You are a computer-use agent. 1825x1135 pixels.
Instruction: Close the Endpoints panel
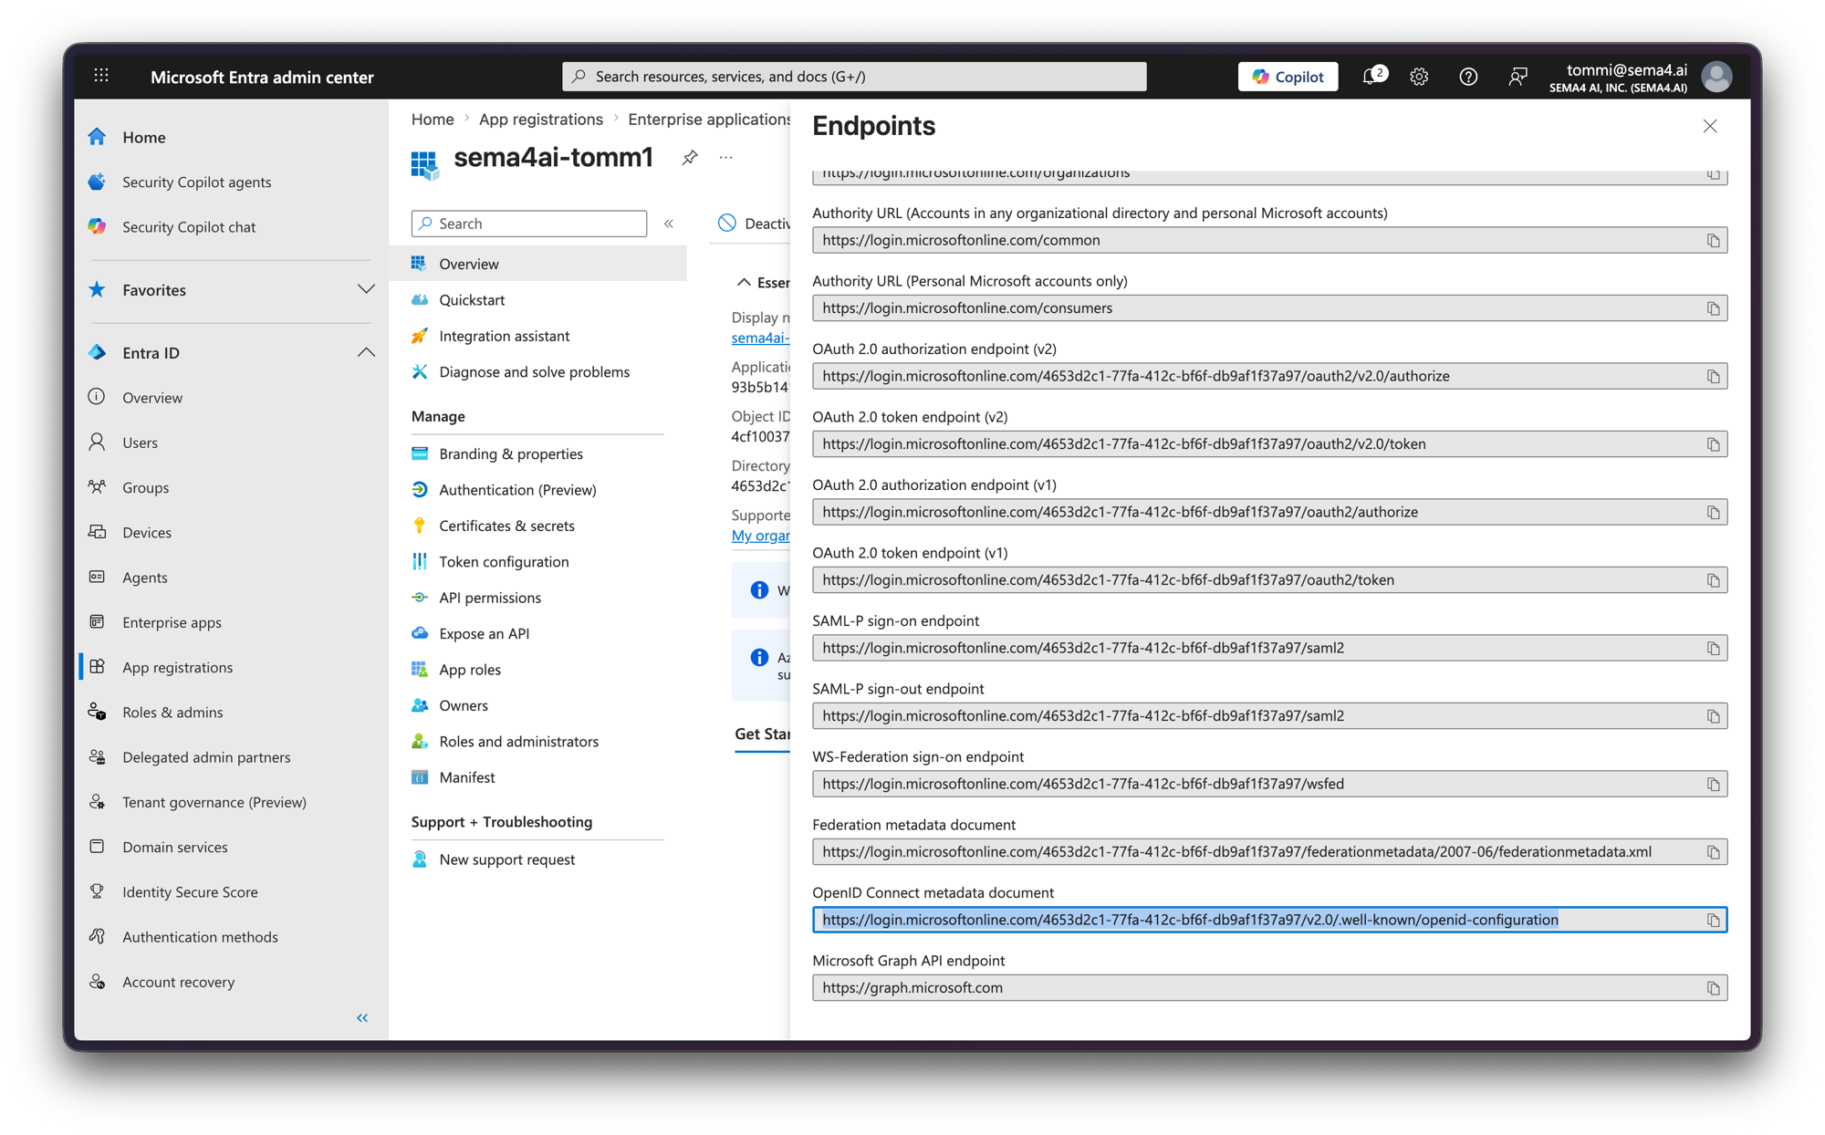click(x=1709, y=126)
